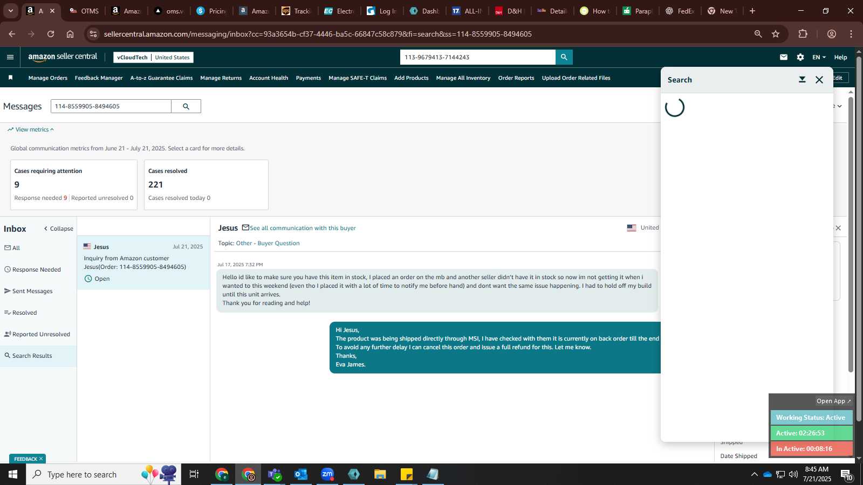Select Reported Unresolved folder
The height and width of the screenshot is (485, 863).
tap(37, 334)
